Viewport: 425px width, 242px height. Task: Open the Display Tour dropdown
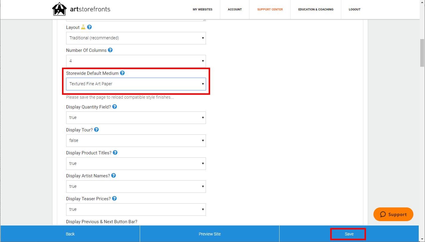(136, 141)
